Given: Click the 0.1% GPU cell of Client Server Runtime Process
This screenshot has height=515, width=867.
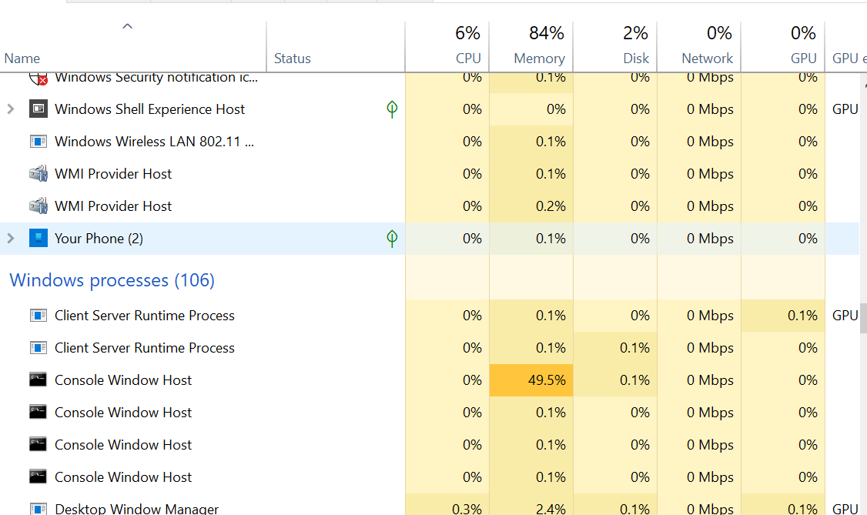Looking at the screenshot, I should (x=783, y=316).
